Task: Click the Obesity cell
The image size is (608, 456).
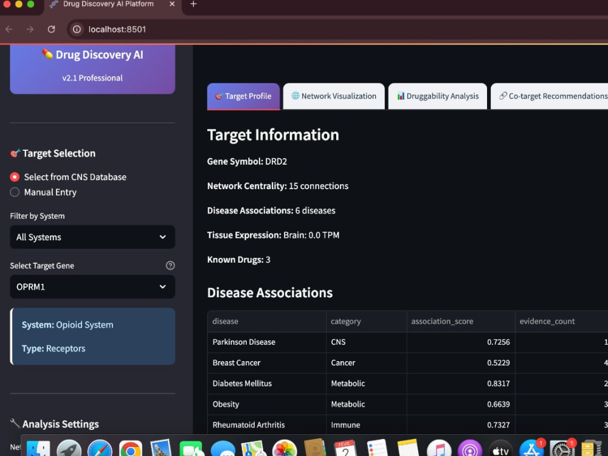Action: tap(267, 404)
